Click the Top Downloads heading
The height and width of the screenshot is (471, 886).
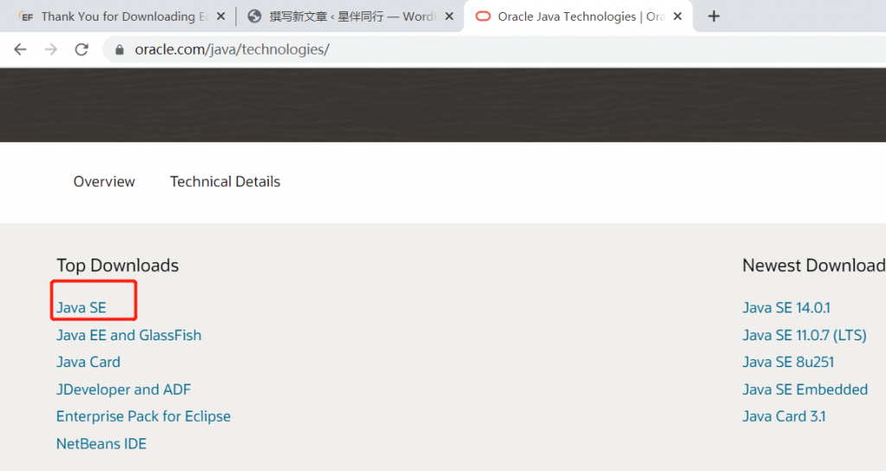(x=118, y=266)
